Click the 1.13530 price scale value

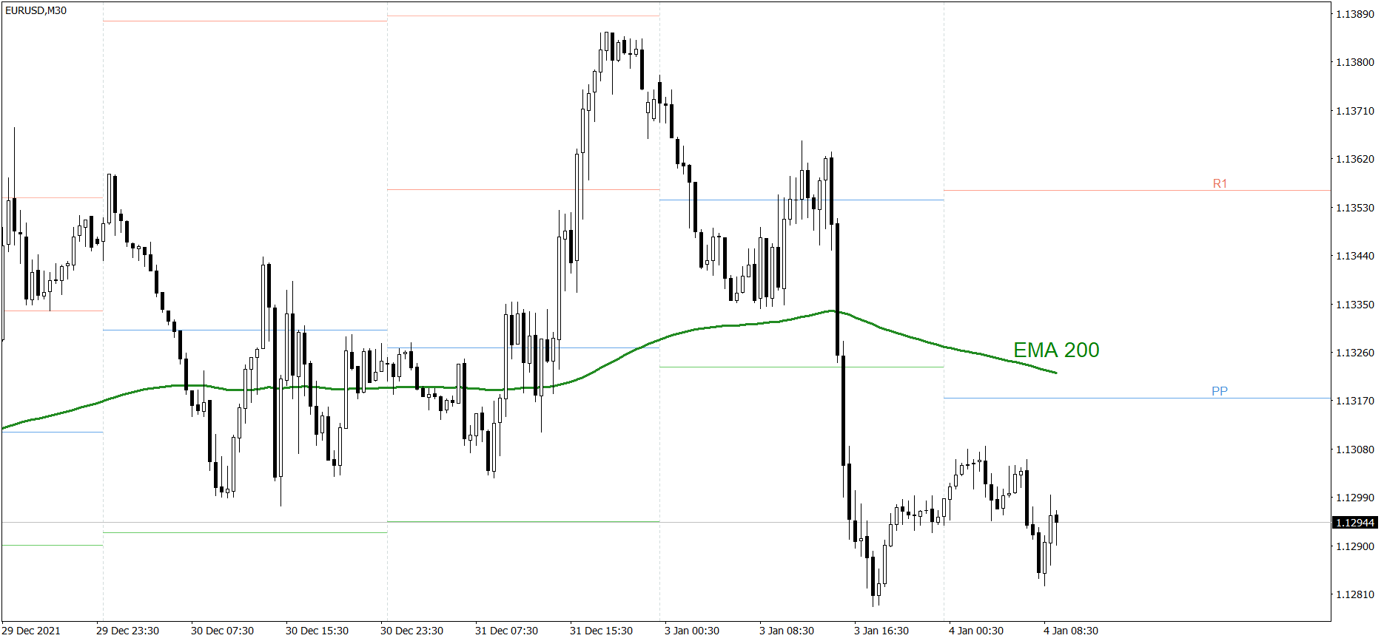click(1354, 208)
